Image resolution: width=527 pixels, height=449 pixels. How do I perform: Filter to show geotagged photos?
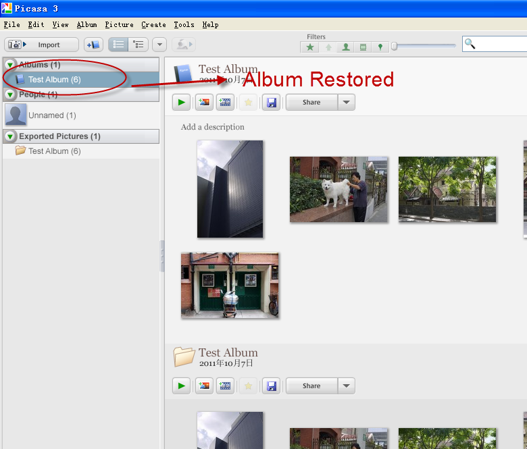pos(380,47)
